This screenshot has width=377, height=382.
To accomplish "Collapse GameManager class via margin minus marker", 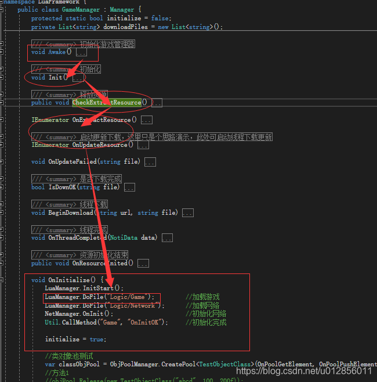I will [2, 10].
